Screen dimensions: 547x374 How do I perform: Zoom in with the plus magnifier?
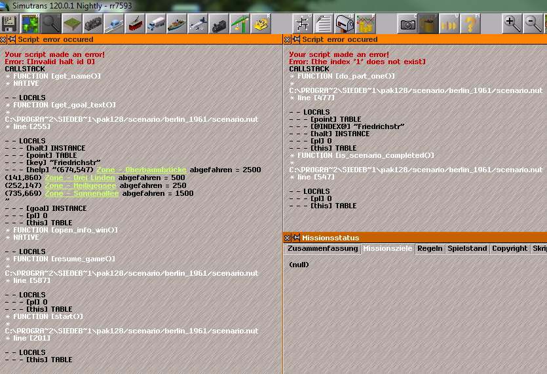[512, 25]
